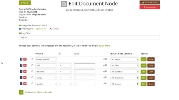The width and height of the screenshot is (179, 100).
Task: Click Edit for the #5: Anvil row
Action: click(143, 66)
